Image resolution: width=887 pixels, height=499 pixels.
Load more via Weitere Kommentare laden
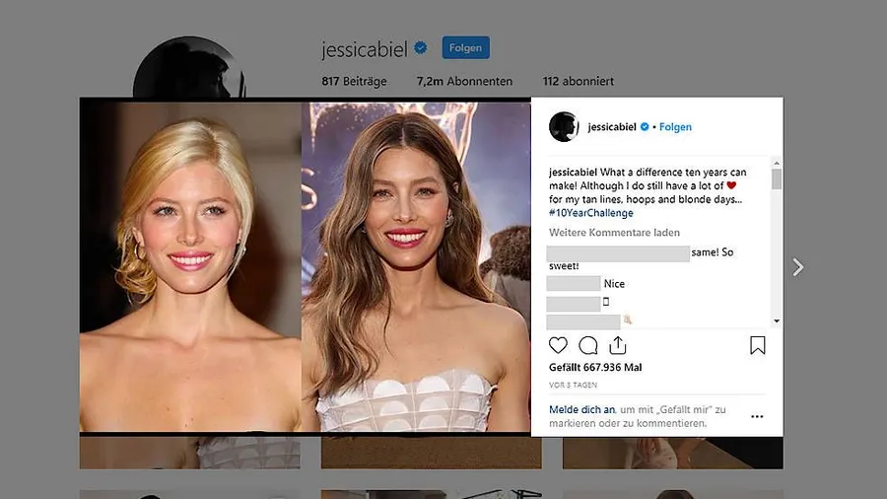point(614,232)
